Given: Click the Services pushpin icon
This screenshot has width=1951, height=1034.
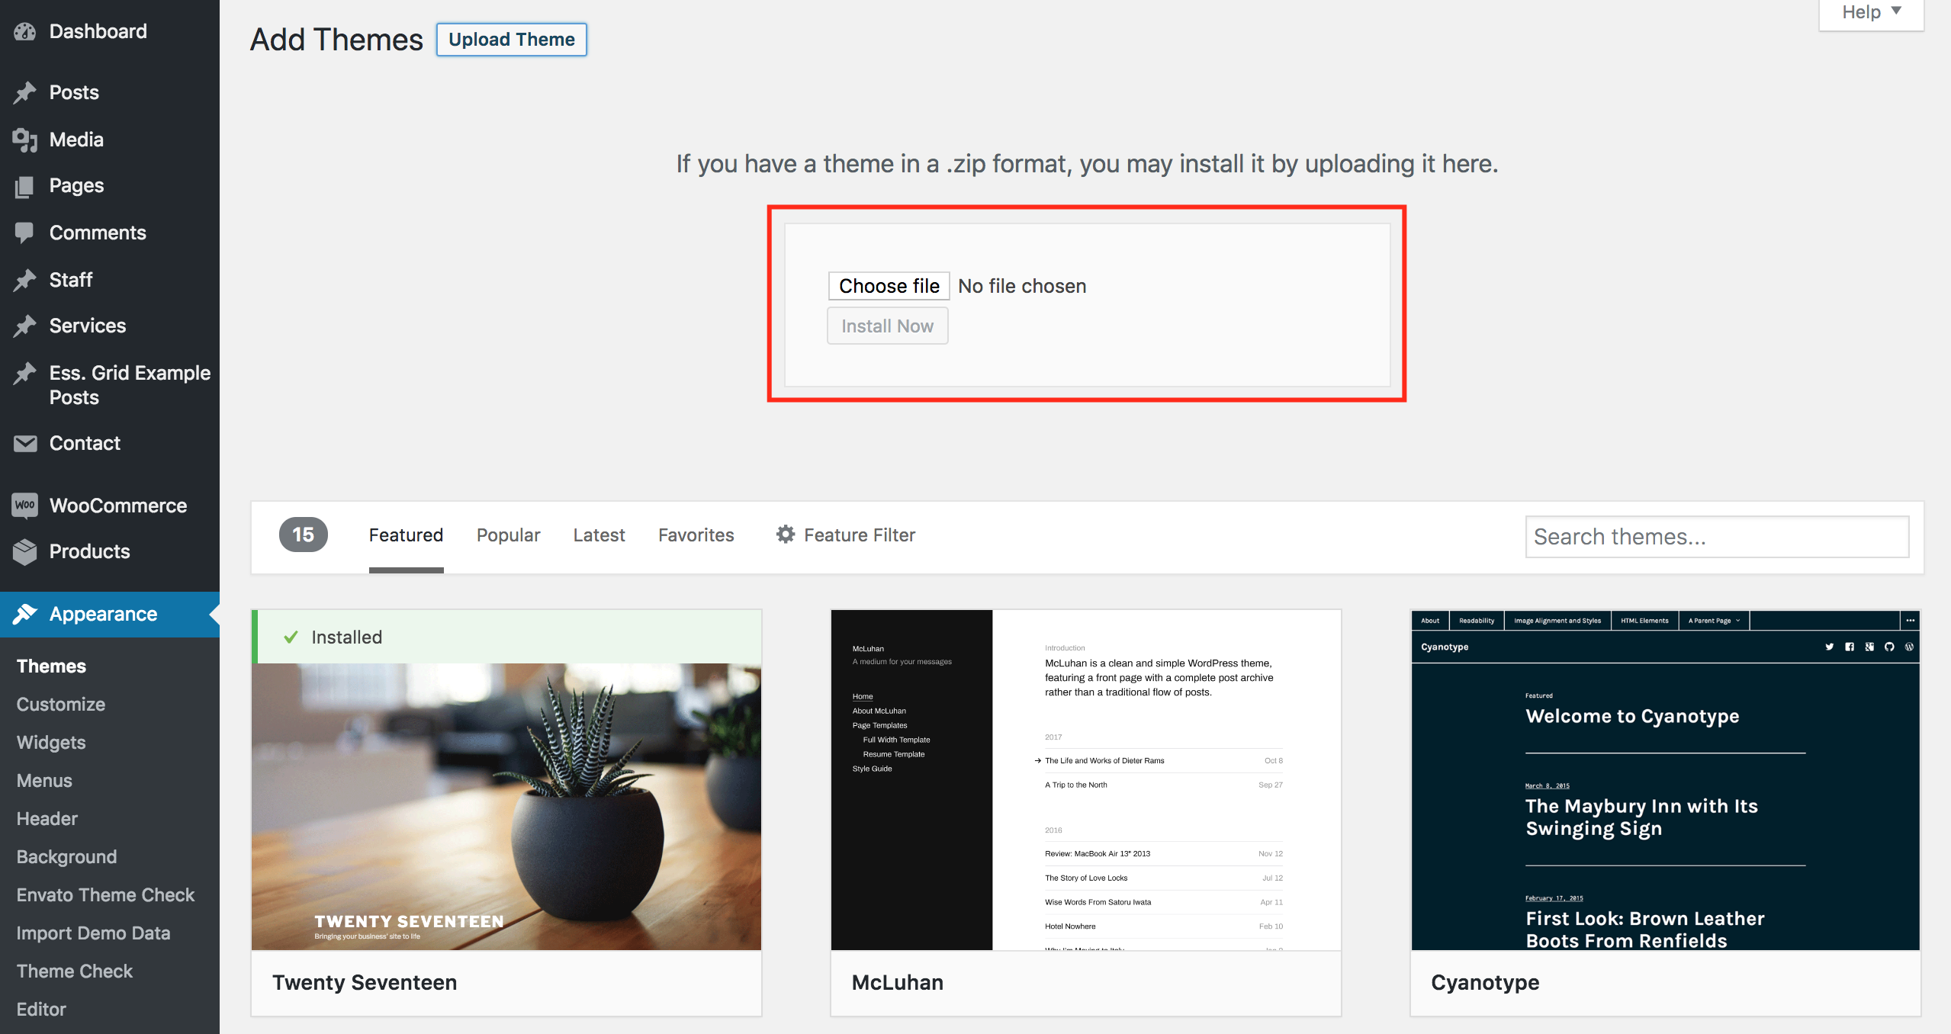Looking at the screenshot, I should tap(24, 326).
